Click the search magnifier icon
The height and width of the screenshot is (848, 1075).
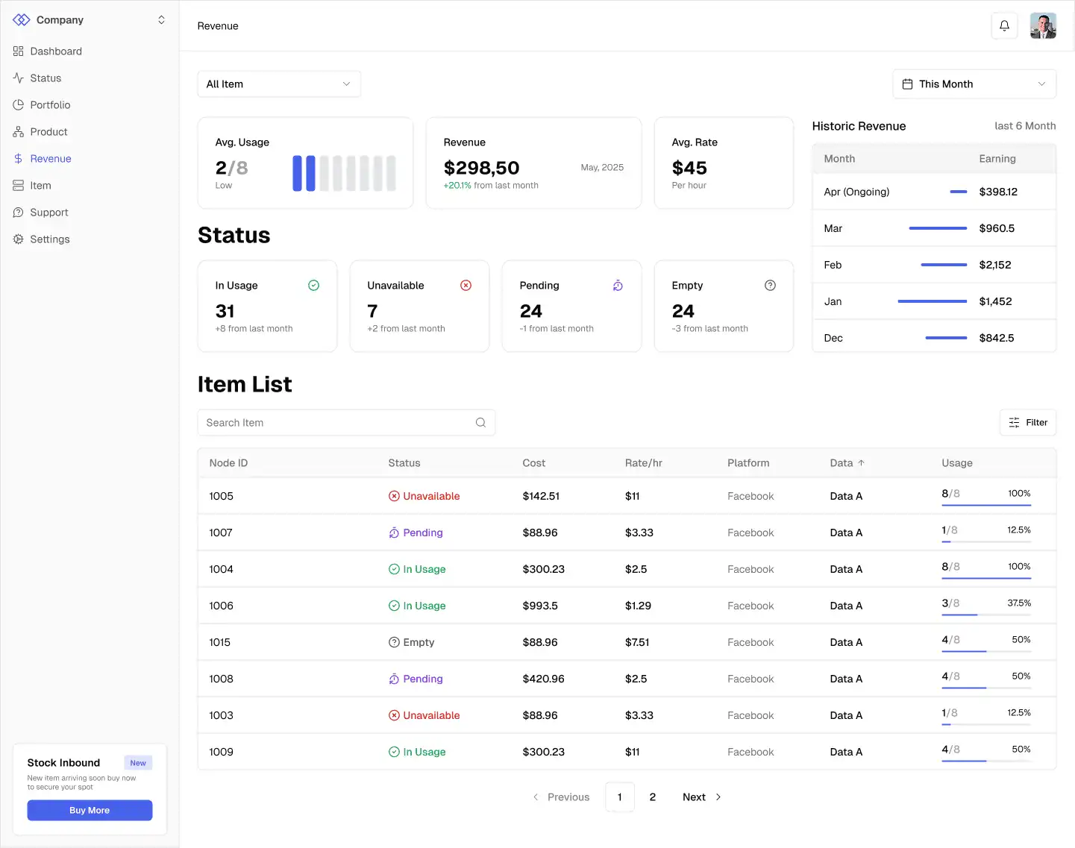[480, 423]
